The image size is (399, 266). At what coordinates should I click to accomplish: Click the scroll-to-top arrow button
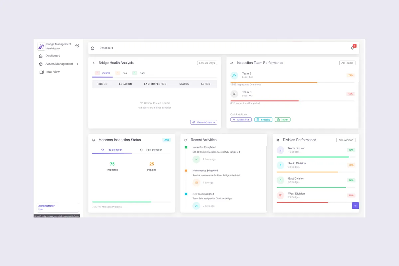[x=355, y=205]
